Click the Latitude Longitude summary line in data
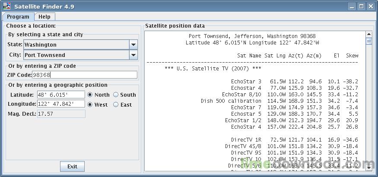Screen dimensions: 378x177 pos(252,43)
